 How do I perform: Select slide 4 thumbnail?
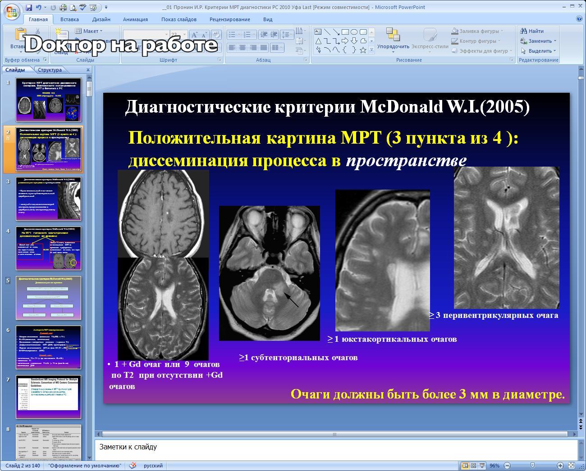(x=49, y=249)
